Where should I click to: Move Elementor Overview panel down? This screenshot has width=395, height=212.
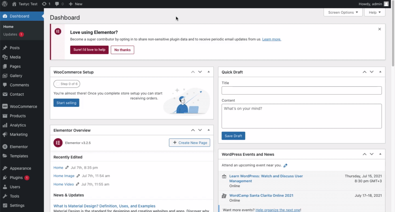tap(200, 130)
